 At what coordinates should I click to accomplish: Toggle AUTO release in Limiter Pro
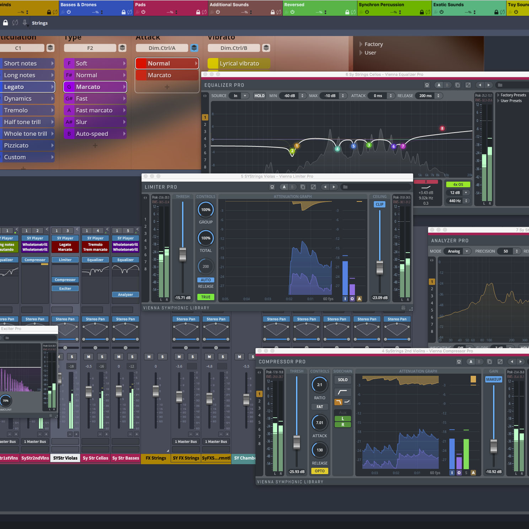(x=206, y=280)
